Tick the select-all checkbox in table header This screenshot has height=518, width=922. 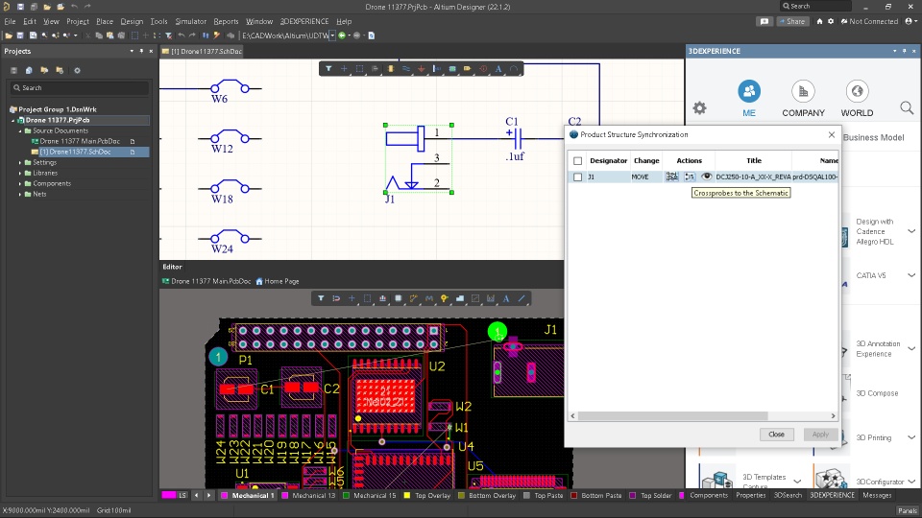pos(577,160)
